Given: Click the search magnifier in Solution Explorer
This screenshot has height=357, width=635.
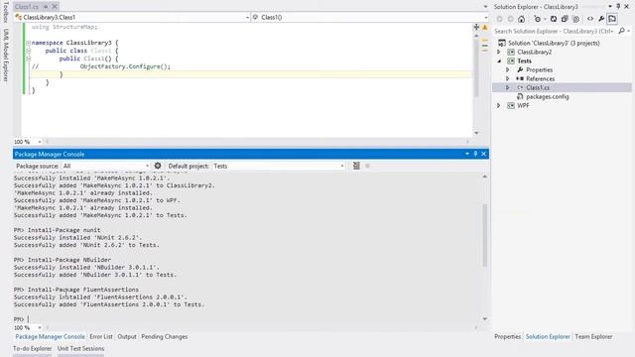Looking at the screenshot, I should (x=622, y=31).
